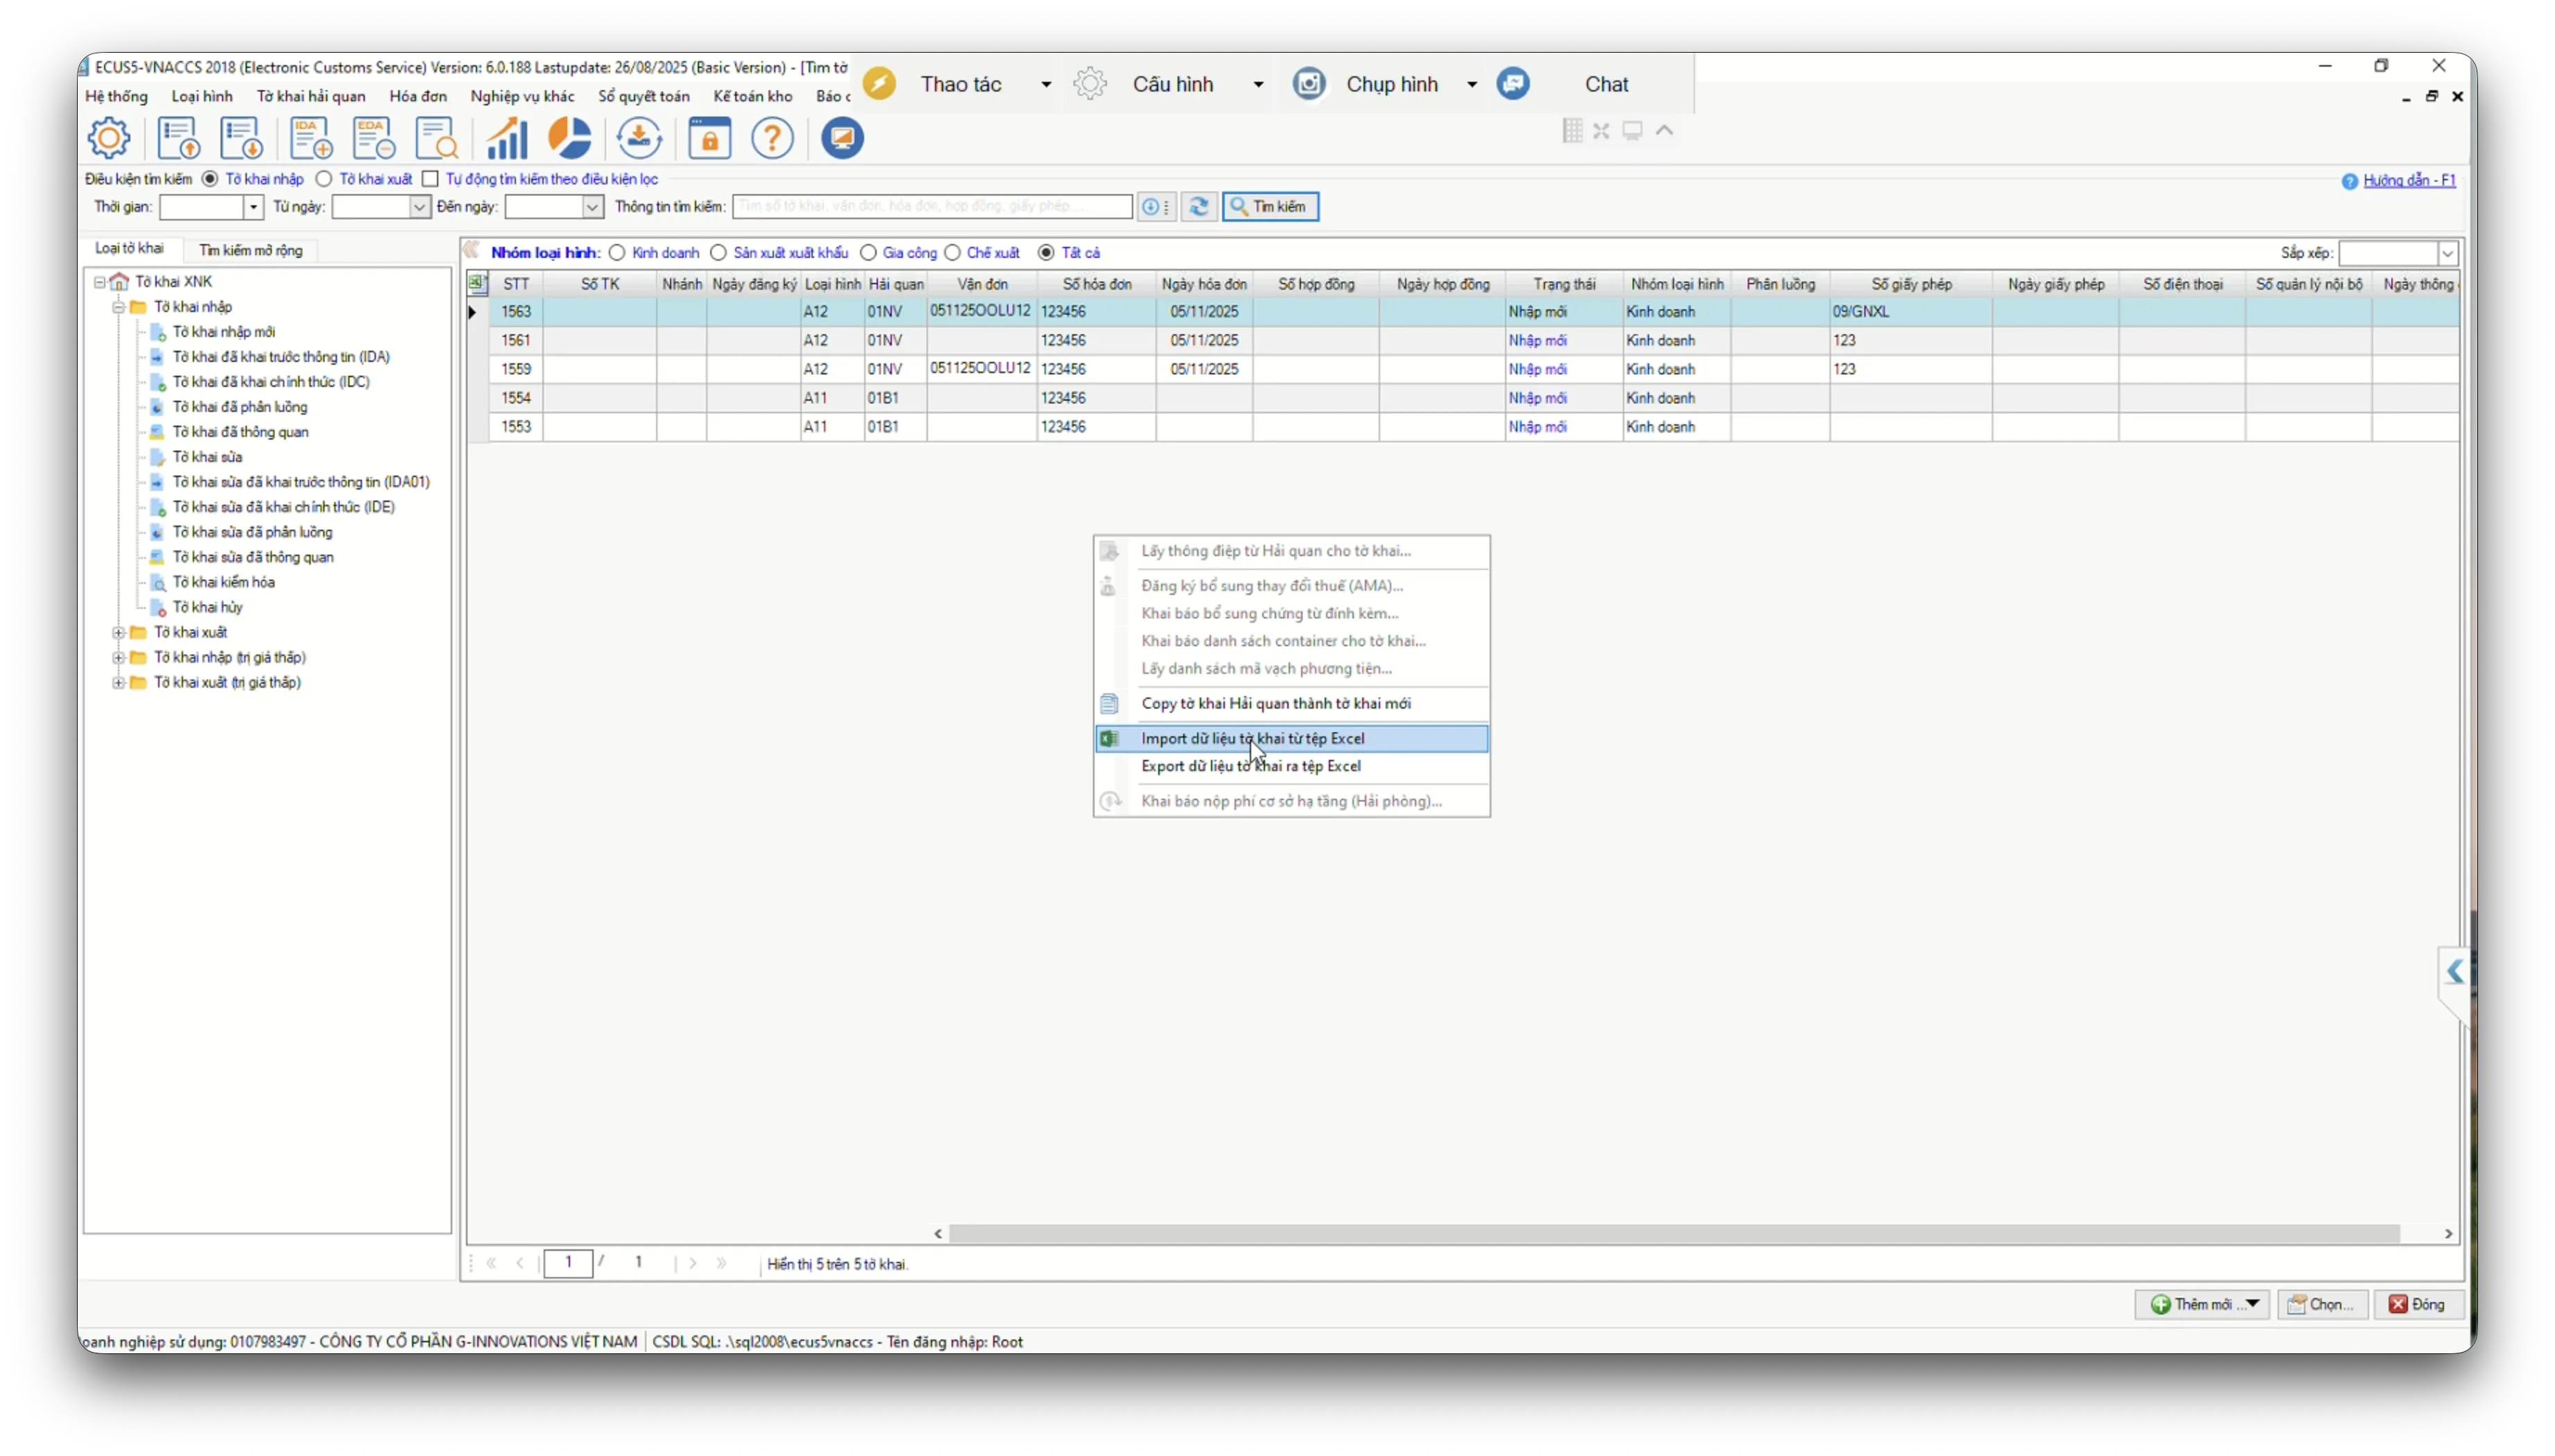Click the IDA new declaration icon
2555x1456 pixels.
click(x=310, y=138)
